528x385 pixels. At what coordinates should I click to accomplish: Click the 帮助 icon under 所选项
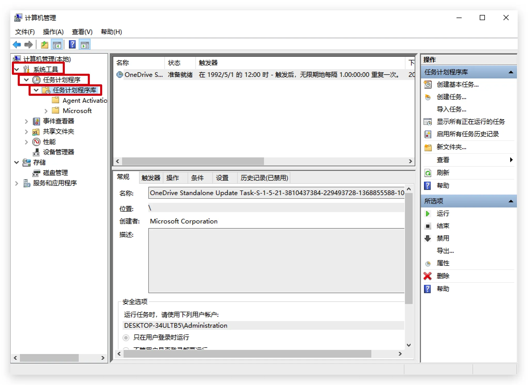coord(428,289)
